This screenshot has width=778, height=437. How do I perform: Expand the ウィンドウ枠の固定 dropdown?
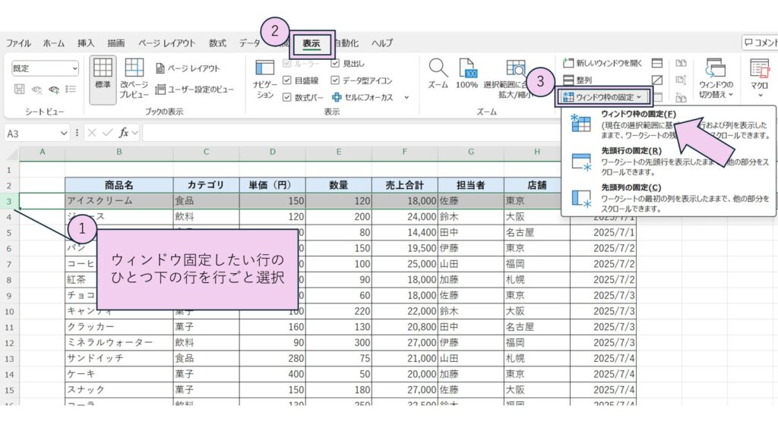pos(603,97)
